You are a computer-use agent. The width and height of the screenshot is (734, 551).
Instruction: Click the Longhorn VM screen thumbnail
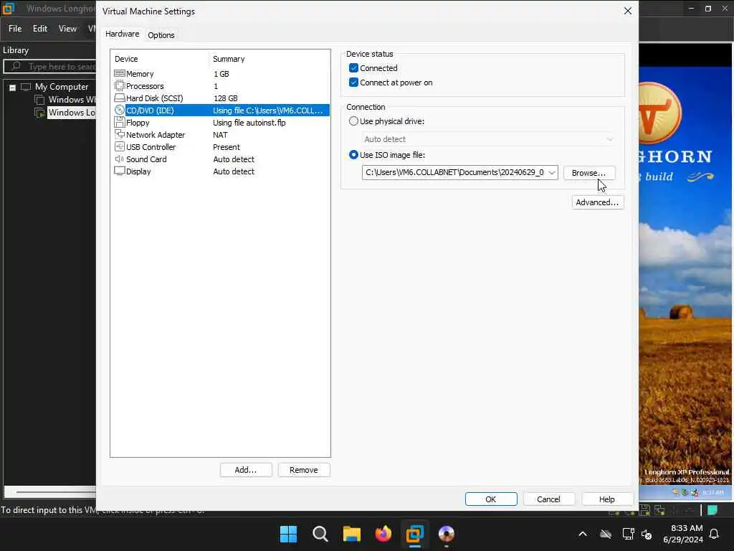pyautogui.click(x=685, y=272)
